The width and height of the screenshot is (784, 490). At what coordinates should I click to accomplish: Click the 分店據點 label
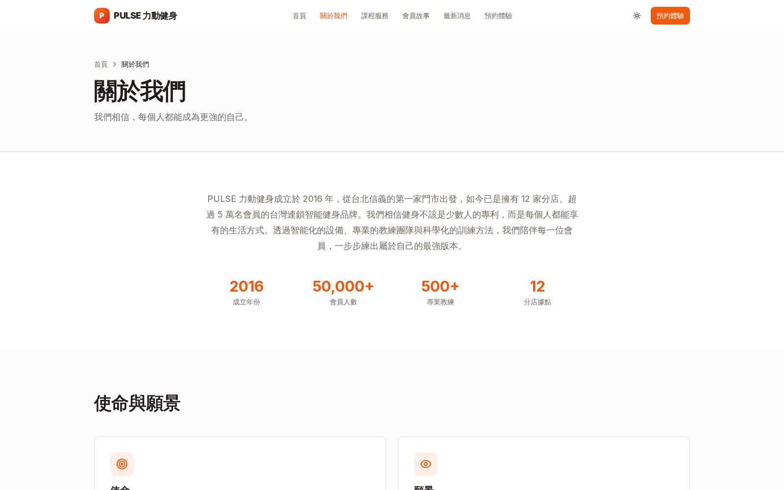[538, 302]
